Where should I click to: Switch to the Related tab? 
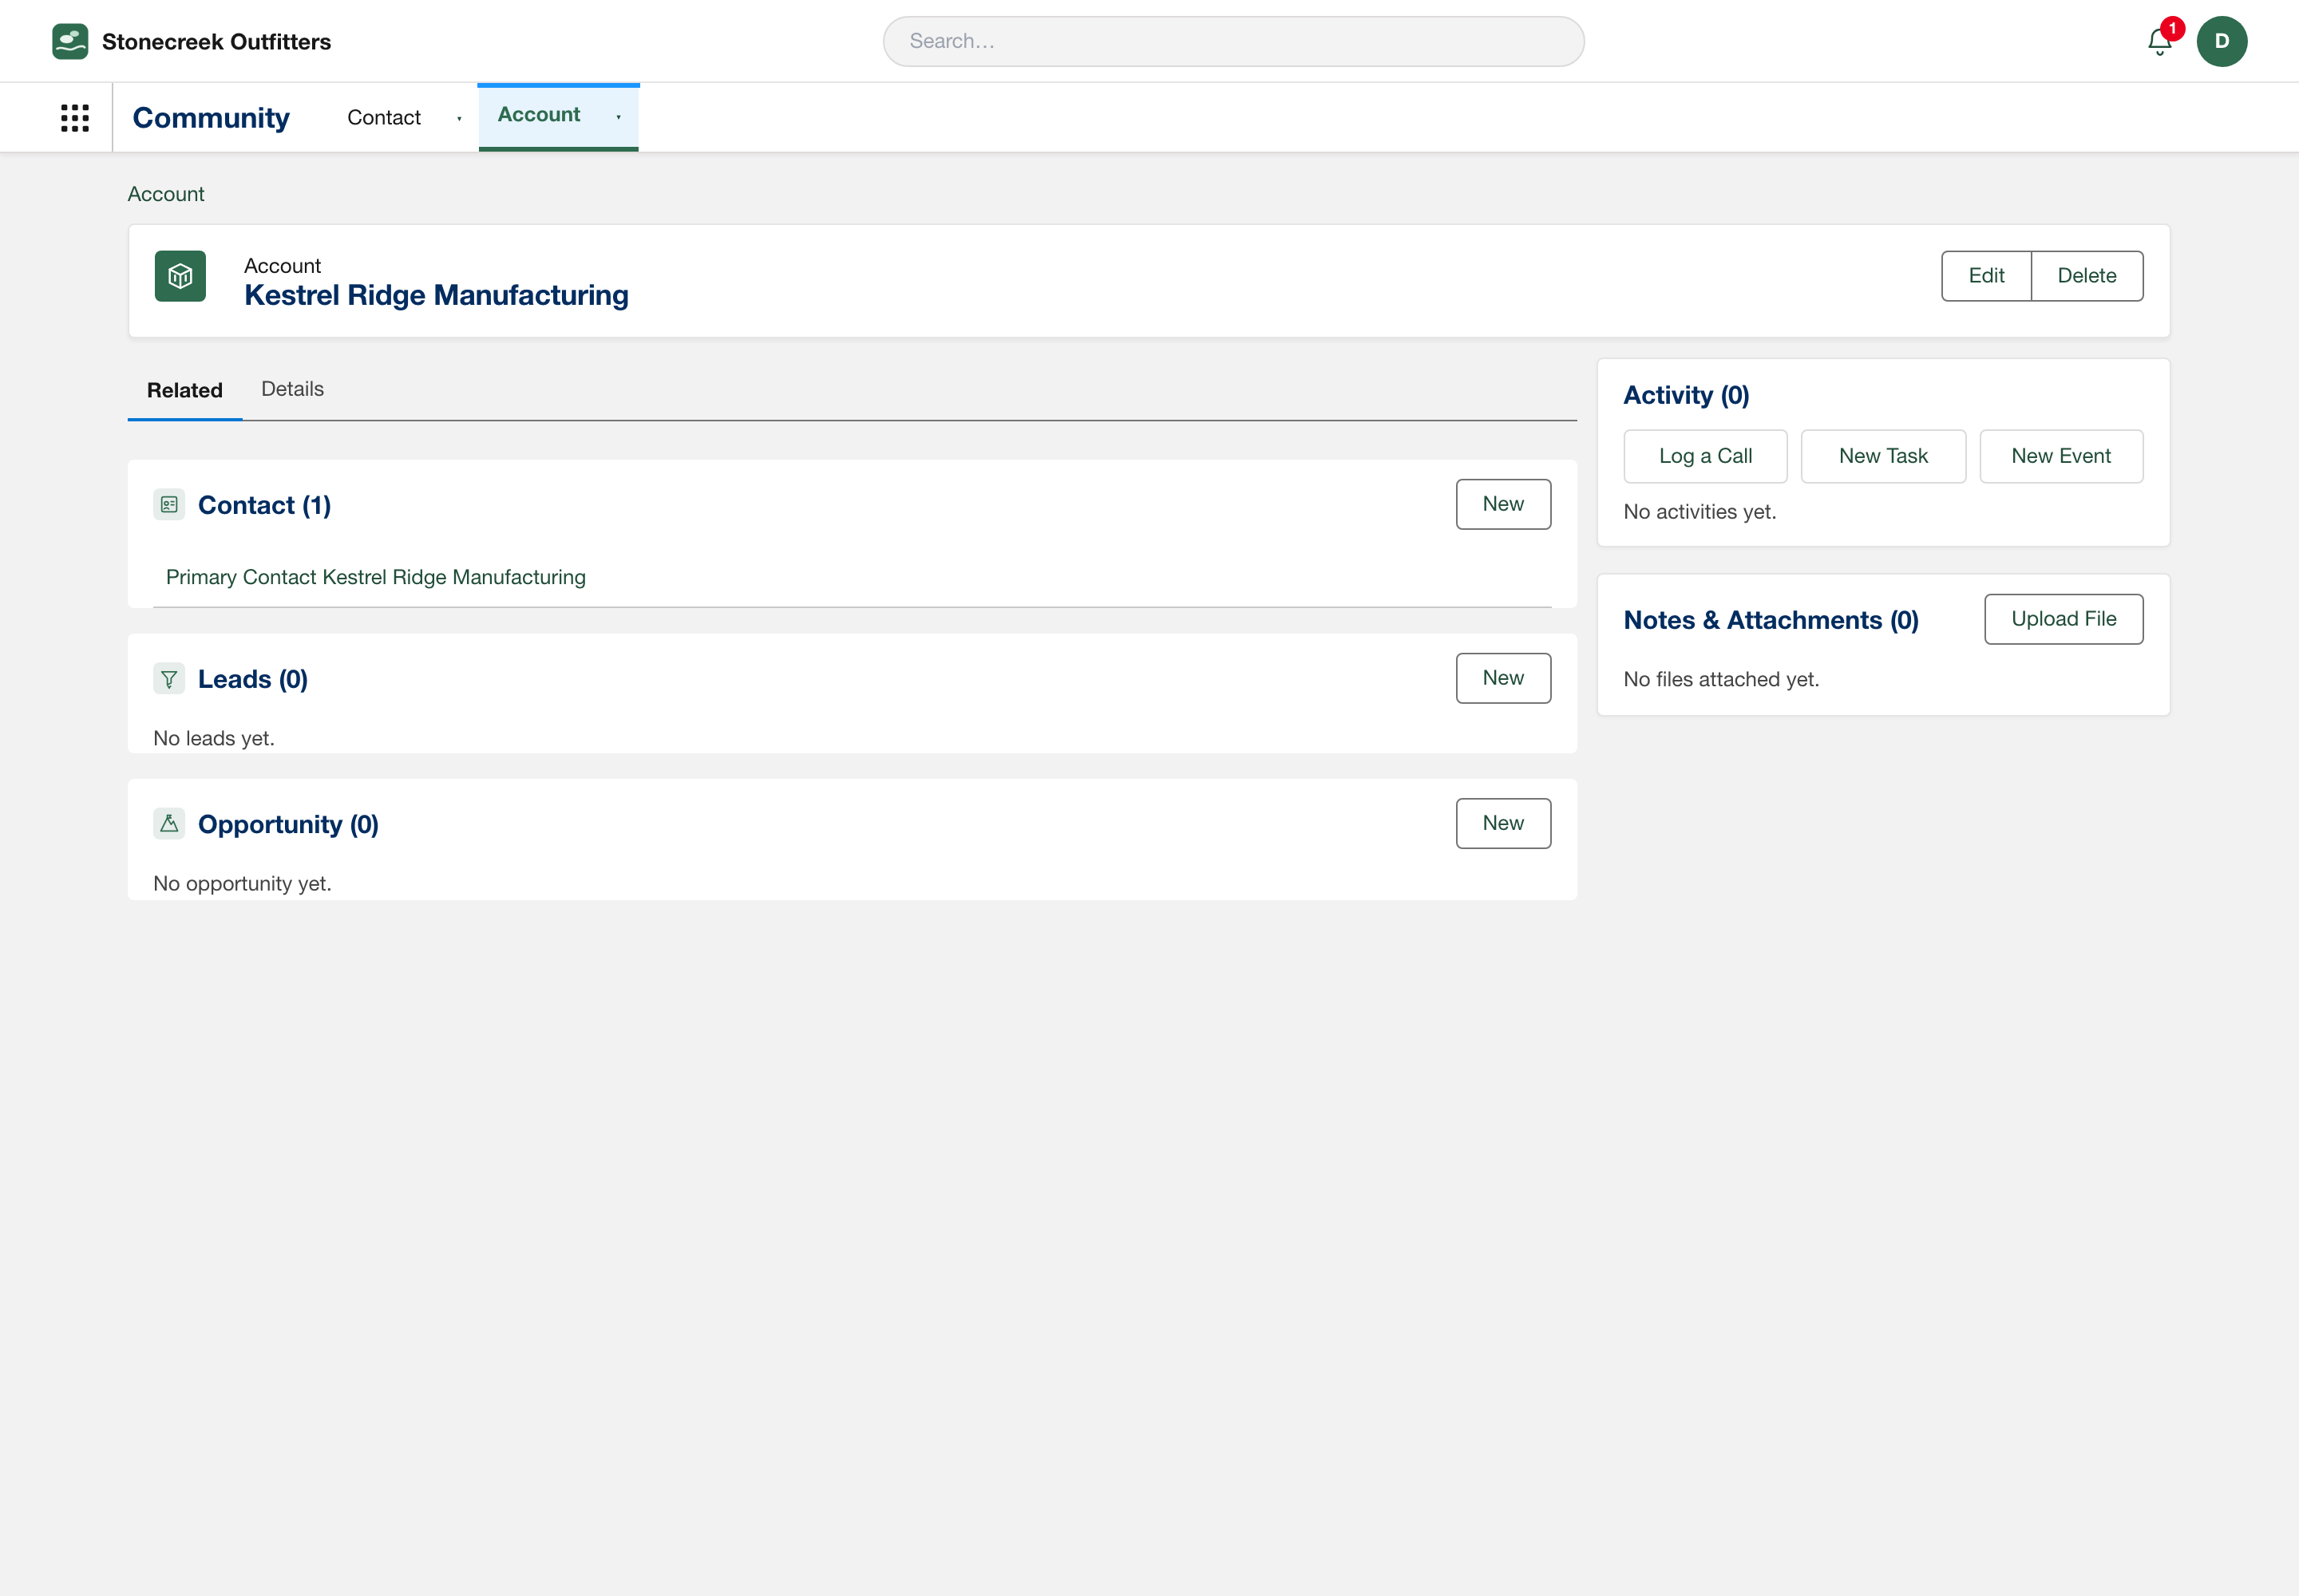tap(185, 390)
